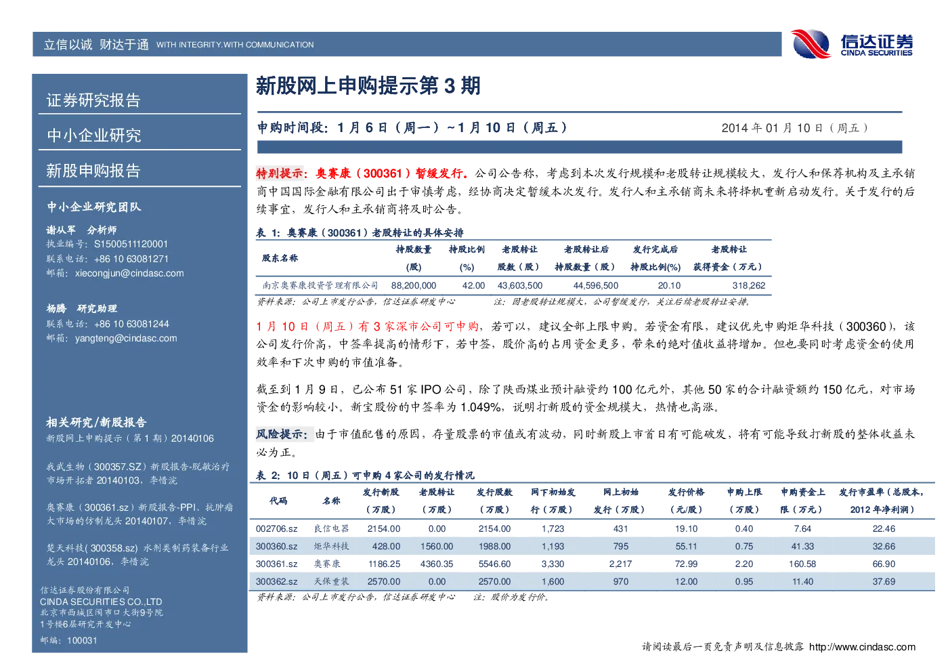
Task: Click the 20.10 post-issue ratio cell
Action: (670, 286)
